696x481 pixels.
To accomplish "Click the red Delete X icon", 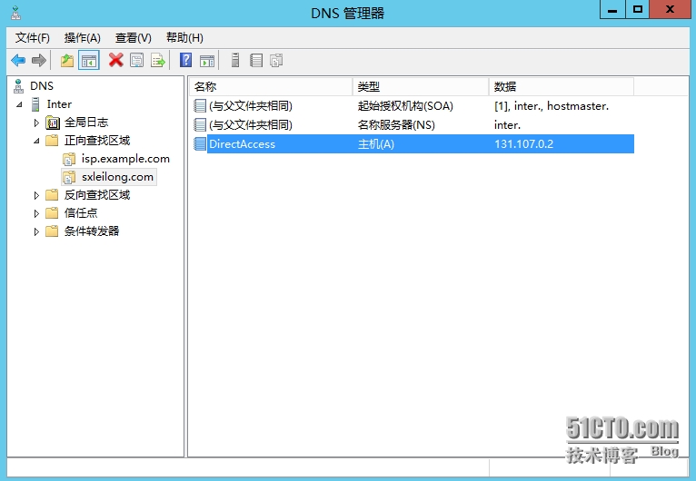I will click(x=116, y=60).
